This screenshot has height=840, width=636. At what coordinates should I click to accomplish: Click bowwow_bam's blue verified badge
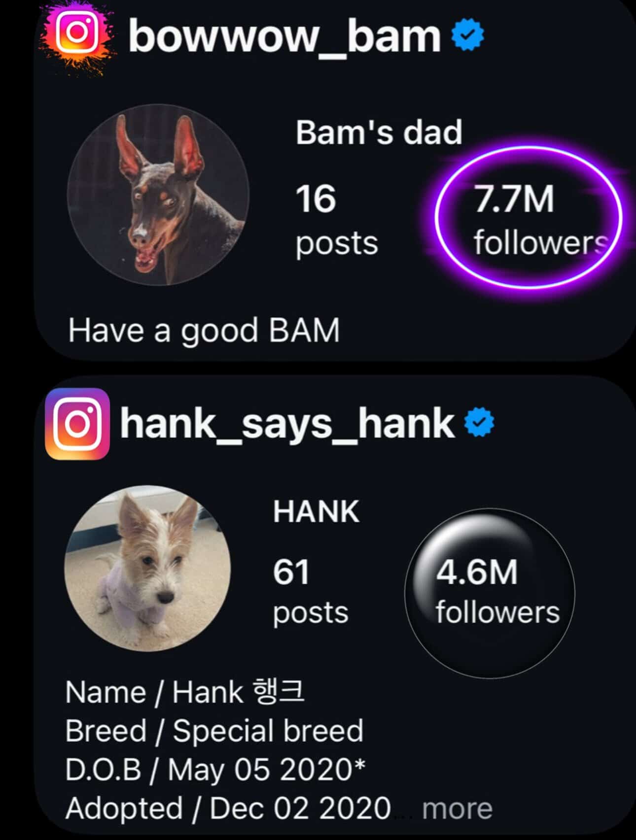coord(468,34)
